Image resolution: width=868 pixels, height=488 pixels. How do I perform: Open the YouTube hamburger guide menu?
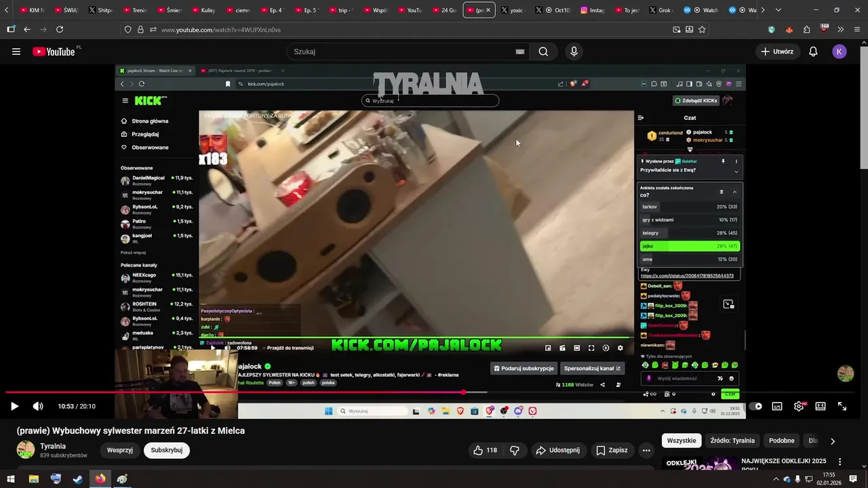(x=16, y=52)
